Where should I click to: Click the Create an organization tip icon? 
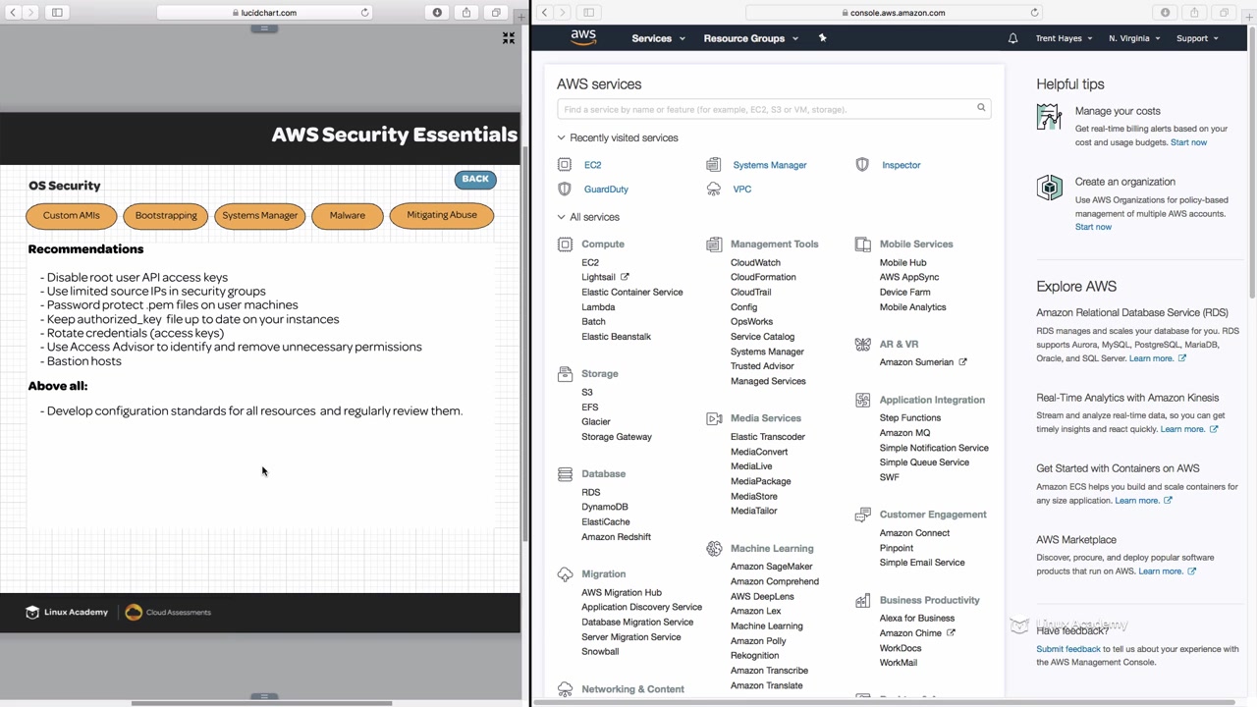(1050, 188)
